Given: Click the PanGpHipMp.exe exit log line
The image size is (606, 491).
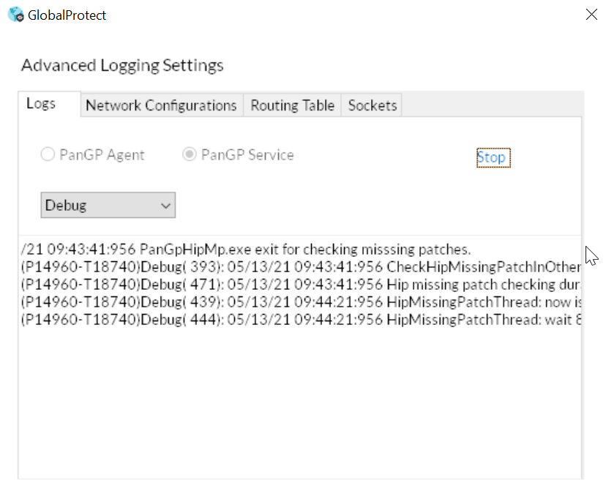Looking at the screenshot, I should pos(246,249).
